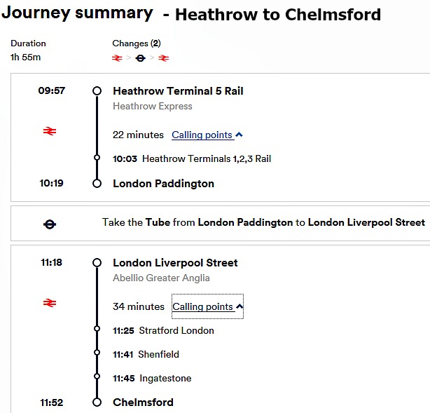The width and height of the screenshot is (430, 413).
Task: Click the Underground roundel icon under Changes
Action: (x=140, y=58)
